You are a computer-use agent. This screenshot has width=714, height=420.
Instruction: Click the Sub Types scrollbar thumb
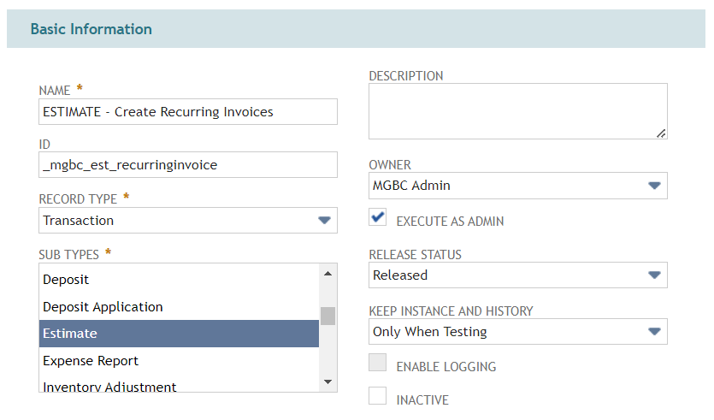click(x=327, y=316)
